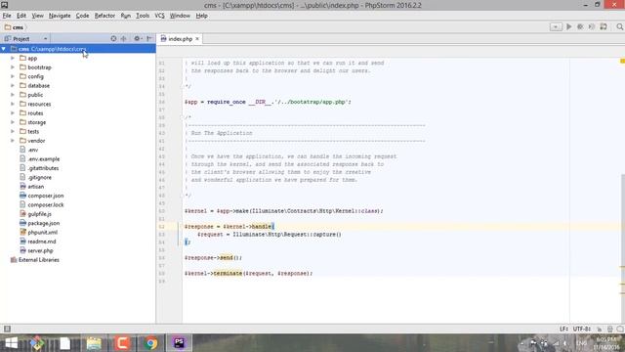This screenshot has width=625, height=352.
Task: Select the .env file
Action: click(32, 150)
